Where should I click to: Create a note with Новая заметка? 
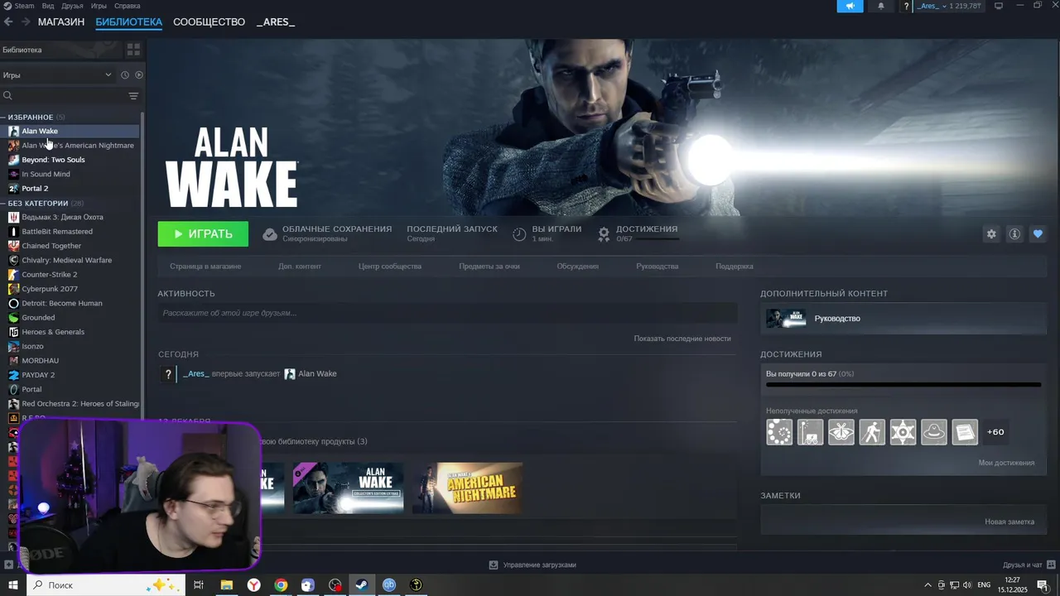(x=1009, y=521)
